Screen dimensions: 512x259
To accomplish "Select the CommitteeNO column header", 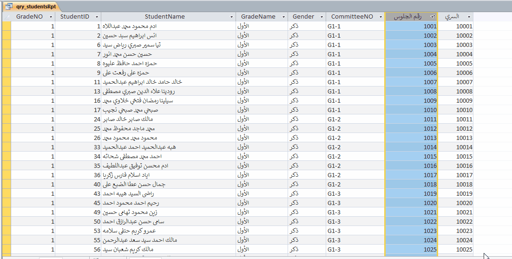I will (x=352, y=17).
